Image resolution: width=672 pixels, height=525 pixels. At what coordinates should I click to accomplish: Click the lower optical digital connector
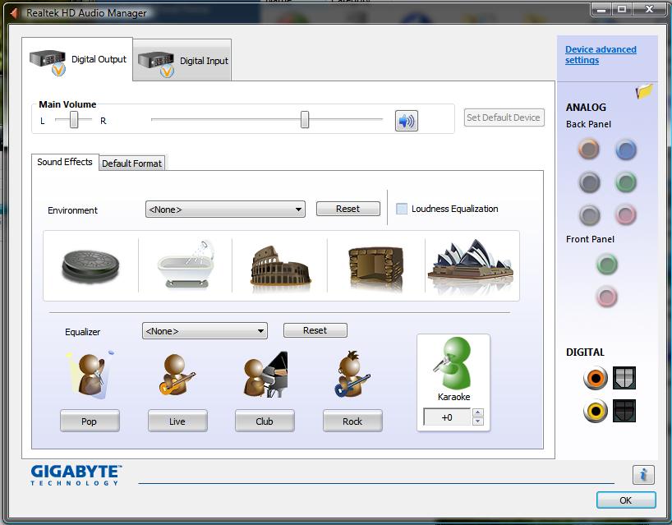[624, 411]
